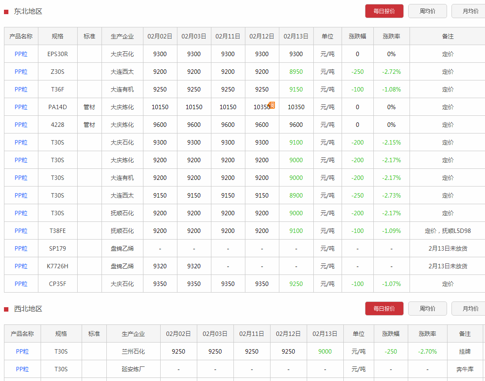The width and height of the screenshot is (485, 381).
Task: Open PP粒 link in the PA14D row
Action: pyautogui.click(x=21, y=107)
